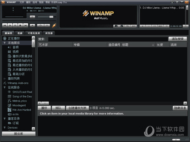Click the first video panel button
The height and width of the screenshot is (142, 190).
pyautogui.click(x=116, y=26)
